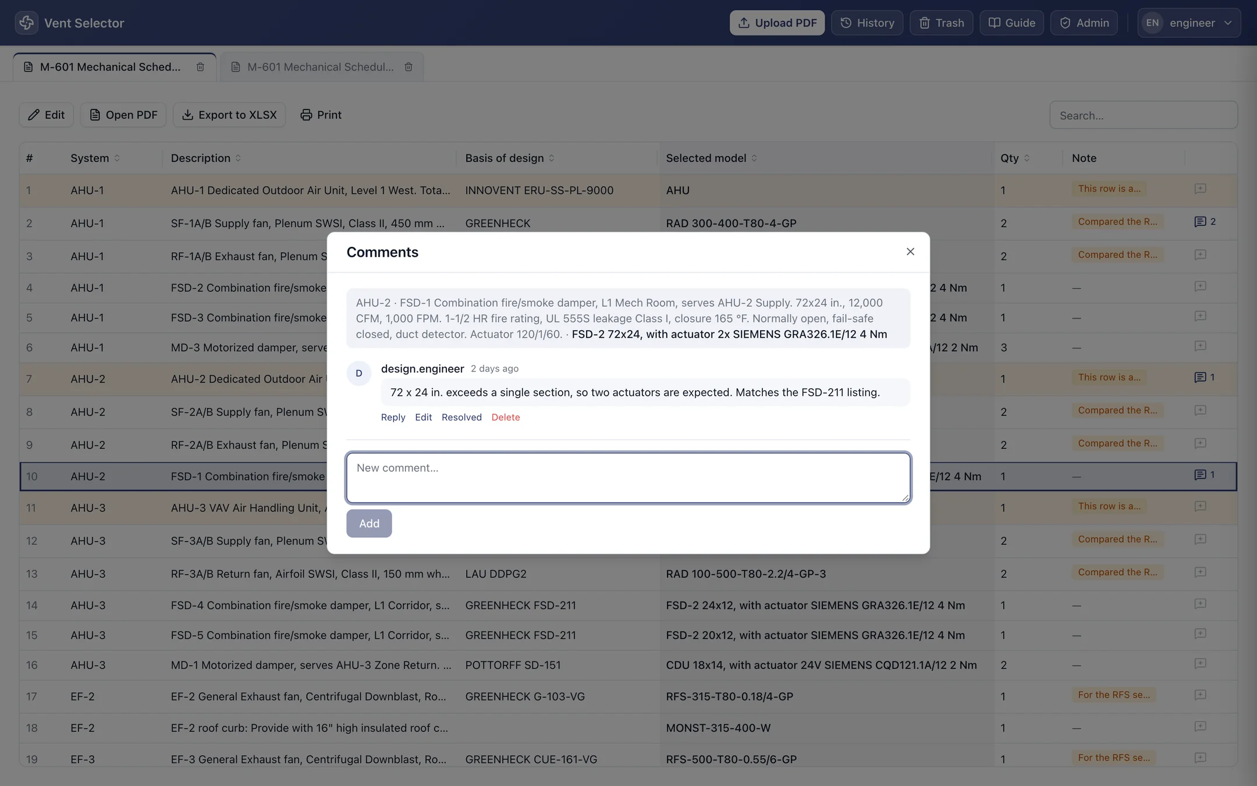The height and width of the screenshot is (786, 1257).
Task: Delete the second M-601 tab via trash icon
Action: coord(409,67)
